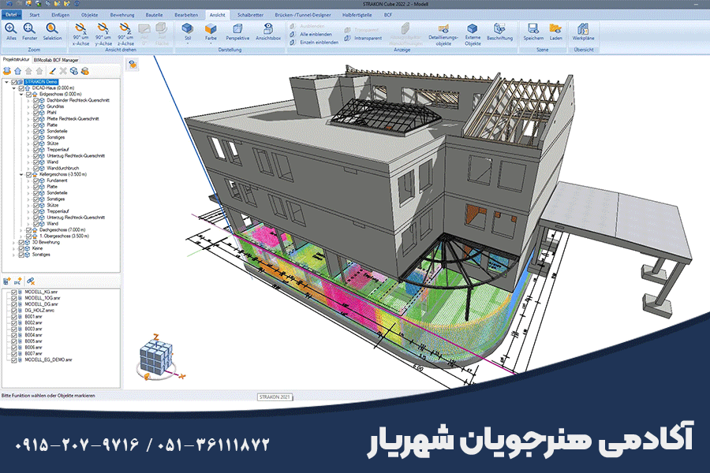Rotate view 90° around x-Achse
The image size is (710, 473).
pos(80,32)
